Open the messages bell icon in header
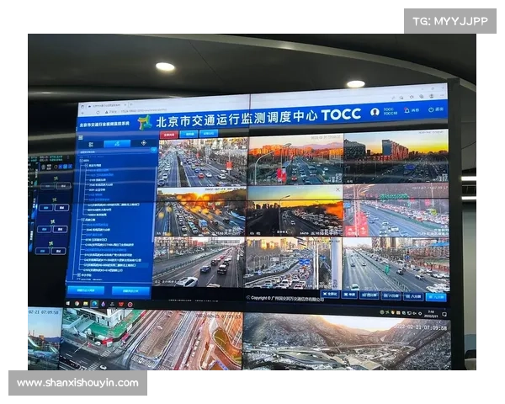 (407, 110)
